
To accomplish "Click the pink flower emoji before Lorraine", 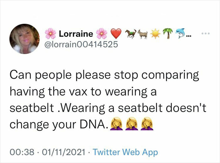I will click(50, 34).
